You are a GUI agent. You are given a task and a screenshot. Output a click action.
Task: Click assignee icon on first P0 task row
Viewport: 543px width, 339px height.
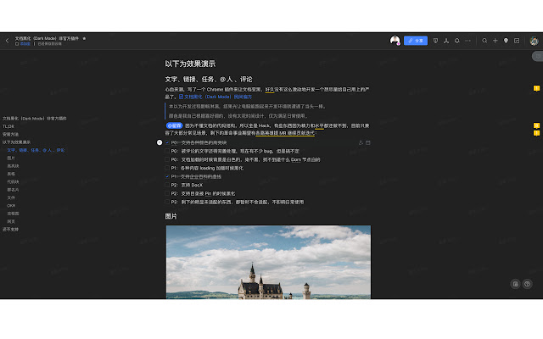click(361, 142)
